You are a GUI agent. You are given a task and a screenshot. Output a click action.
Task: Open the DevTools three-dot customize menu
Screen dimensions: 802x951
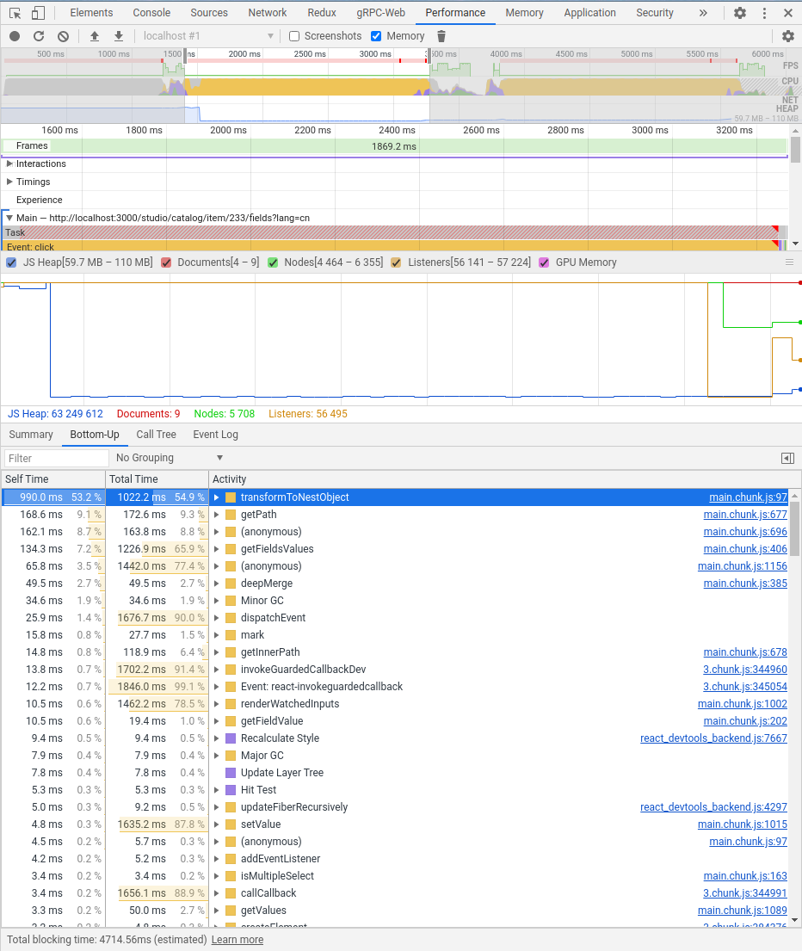click(764, 13)
